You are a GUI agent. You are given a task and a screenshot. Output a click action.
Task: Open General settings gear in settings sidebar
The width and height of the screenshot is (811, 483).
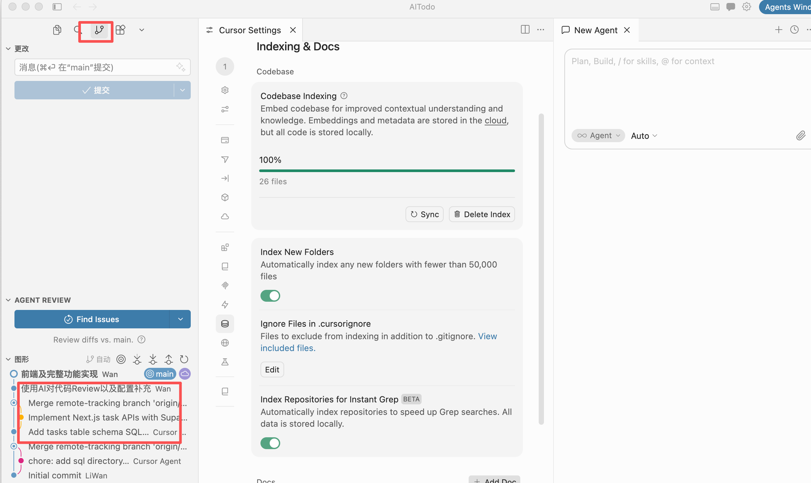click(x=225, y=90)
